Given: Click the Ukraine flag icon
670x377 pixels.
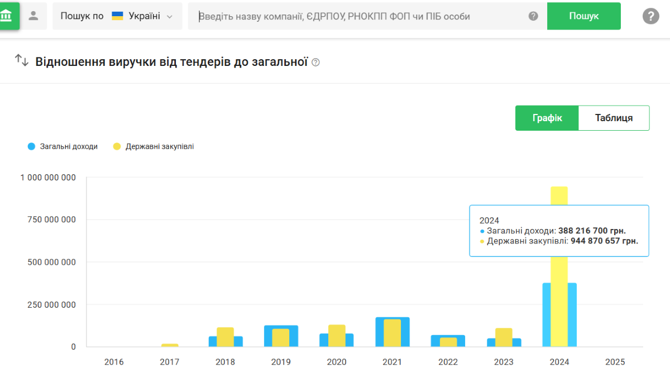Looking at the screenshot, I should [x=117, y=16].
